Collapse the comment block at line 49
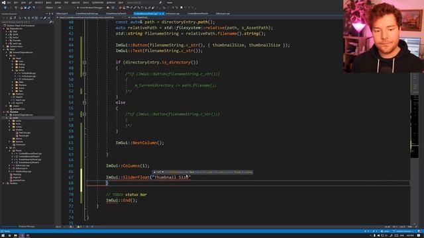The width and height of the screenshot is (424, 238). (x=84, y=74)
